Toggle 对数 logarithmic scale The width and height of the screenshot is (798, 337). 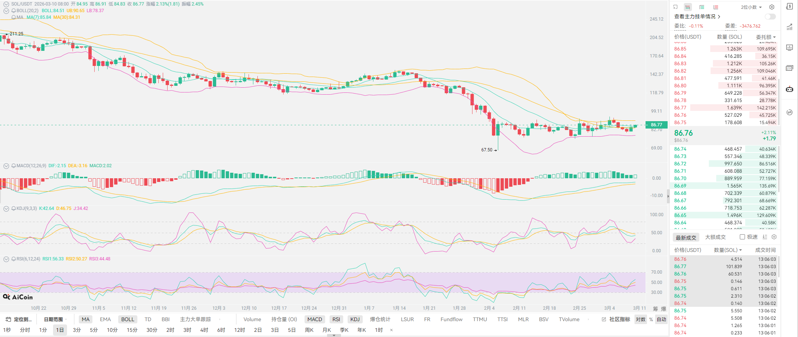point(640,319)
